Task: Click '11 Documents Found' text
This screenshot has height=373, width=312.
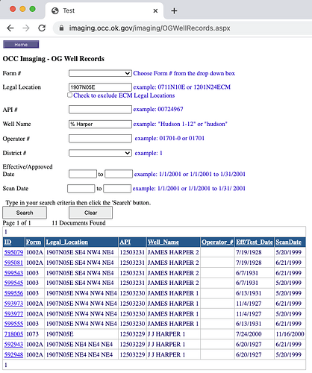Action: (x=78, y=223)
